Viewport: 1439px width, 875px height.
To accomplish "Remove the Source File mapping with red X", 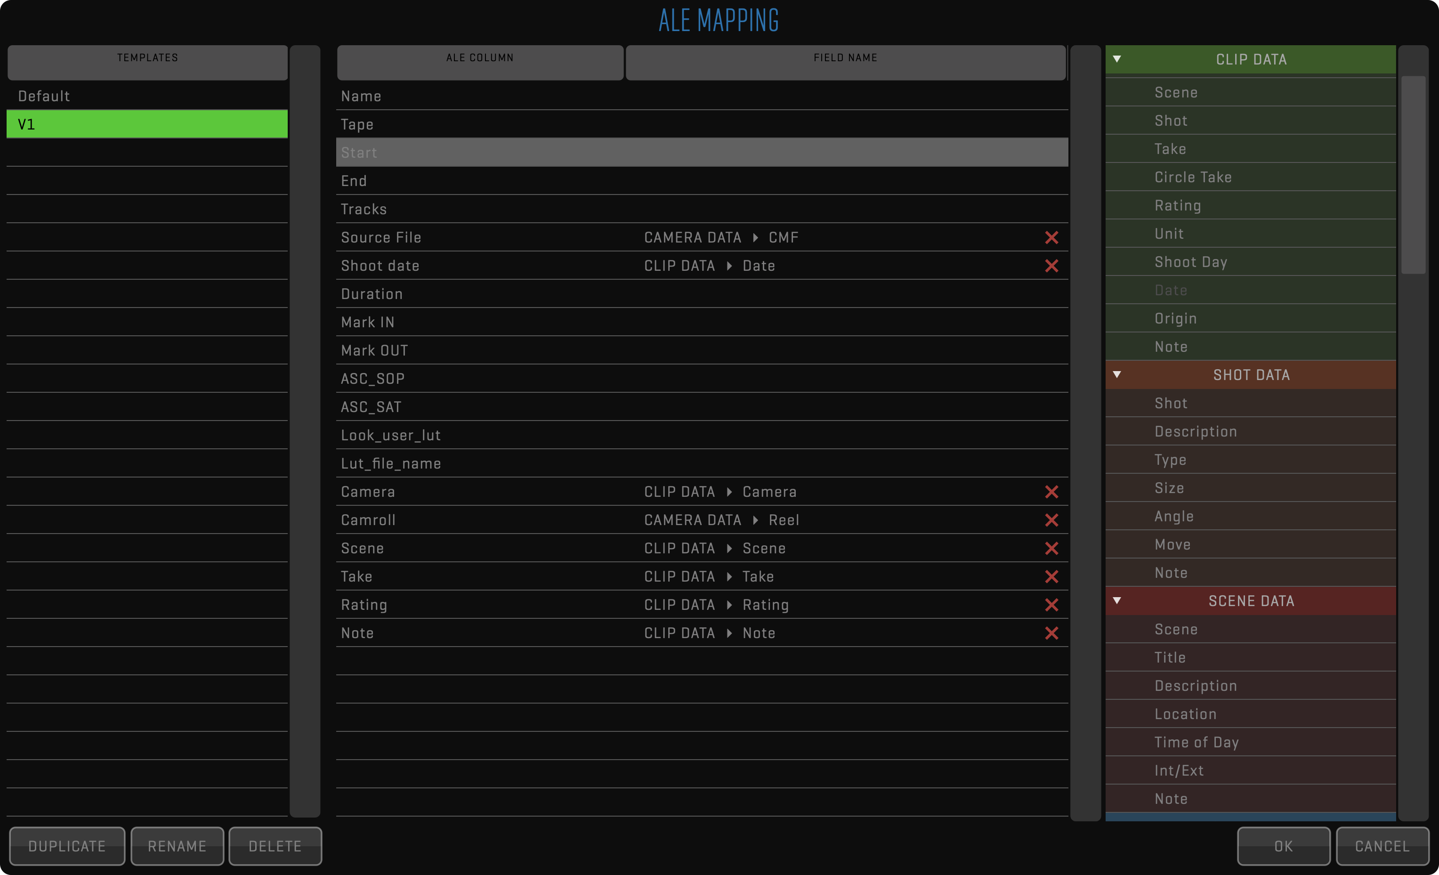I will point(1051,238).
